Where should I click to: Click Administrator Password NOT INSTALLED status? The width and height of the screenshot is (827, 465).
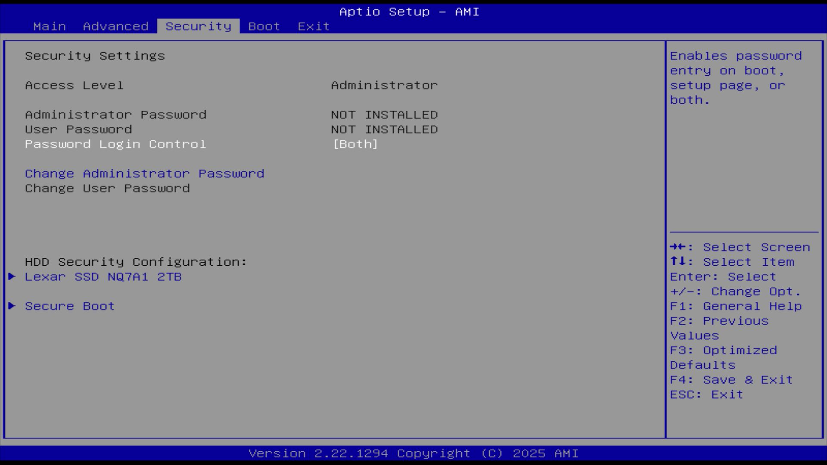(x=384, y=115)
